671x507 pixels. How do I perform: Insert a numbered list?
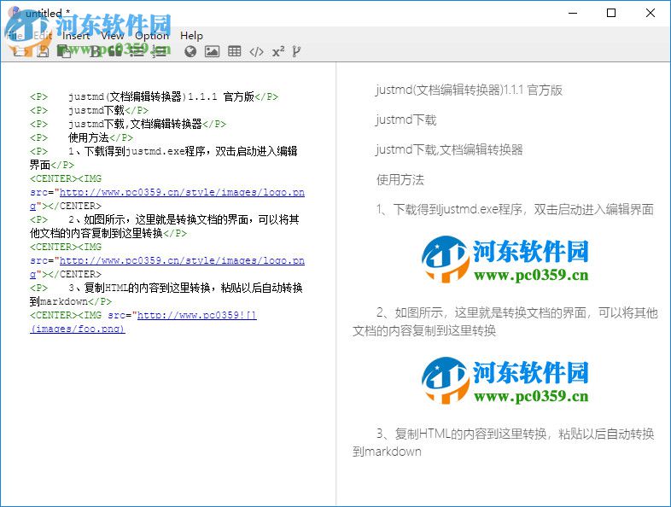(x=160, y=52)
